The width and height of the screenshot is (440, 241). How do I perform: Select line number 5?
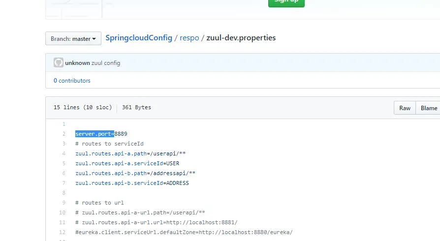click(63, 163)
